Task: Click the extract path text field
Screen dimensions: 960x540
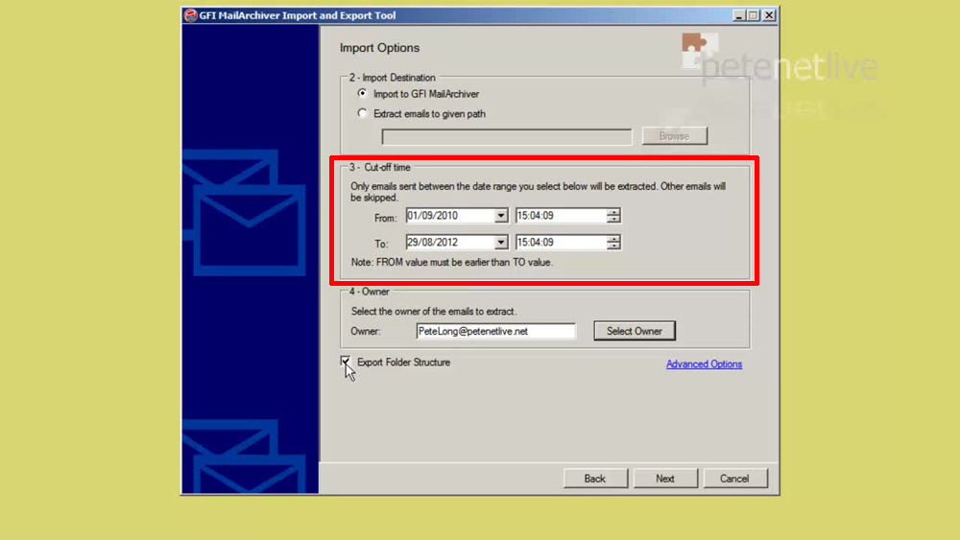Action: click(506, 136)
